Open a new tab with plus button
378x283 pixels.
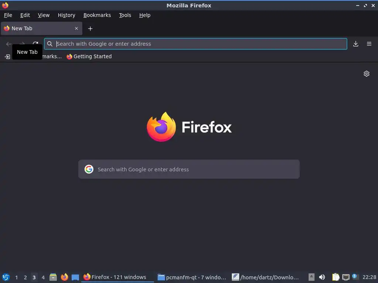coord(90,29)
